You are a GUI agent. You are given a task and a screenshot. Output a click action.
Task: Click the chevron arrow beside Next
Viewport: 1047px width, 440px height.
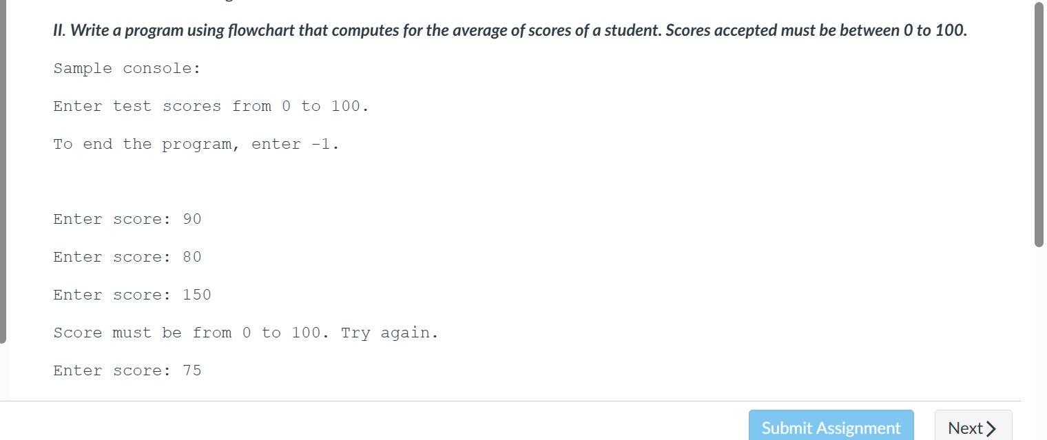(992, 428)
